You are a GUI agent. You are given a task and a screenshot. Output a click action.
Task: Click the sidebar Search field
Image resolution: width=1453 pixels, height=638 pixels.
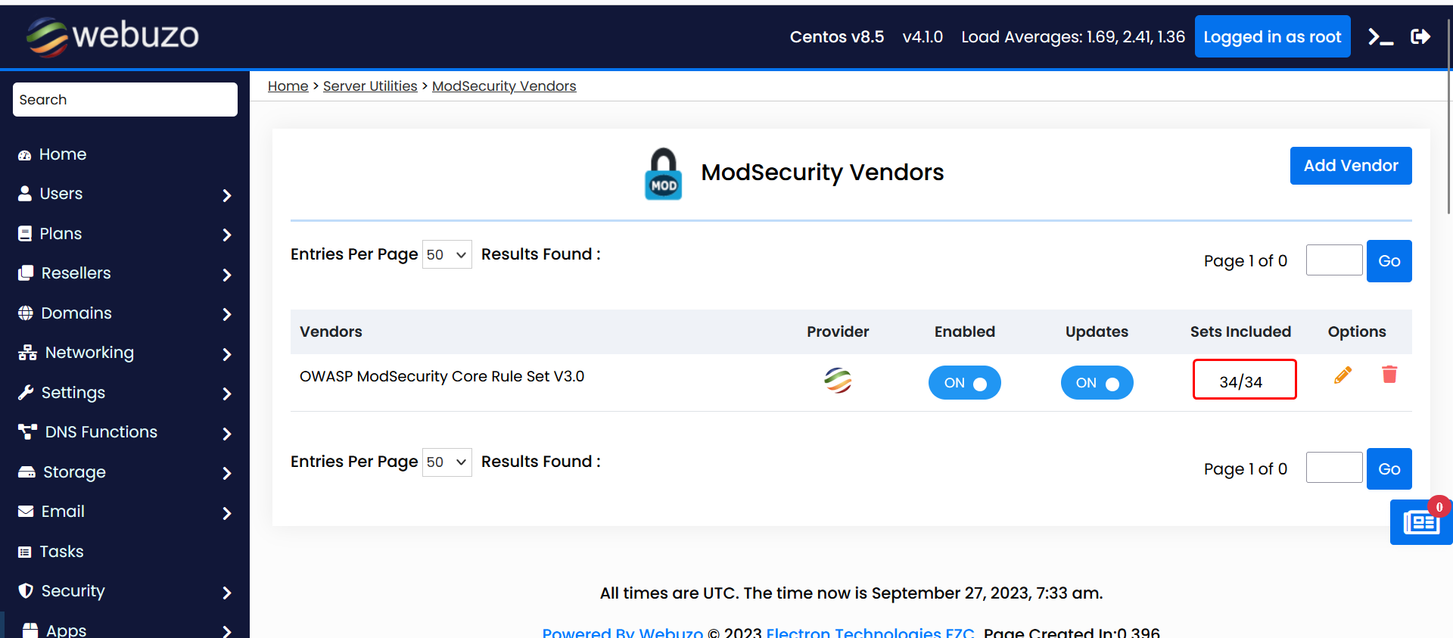(125, 100)
